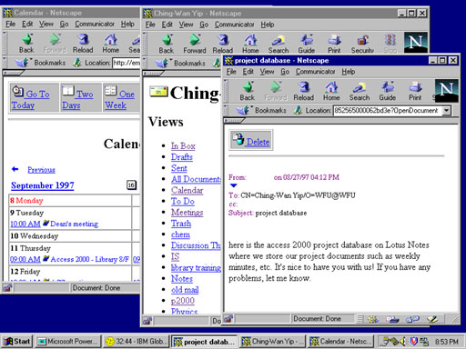Click Security in Ching-Wan Yip window toolbar

pyautogui.click(x=362, y=44)
